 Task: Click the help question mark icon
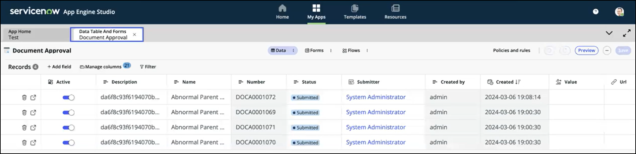pyautogui.click(x=596, y=12)
